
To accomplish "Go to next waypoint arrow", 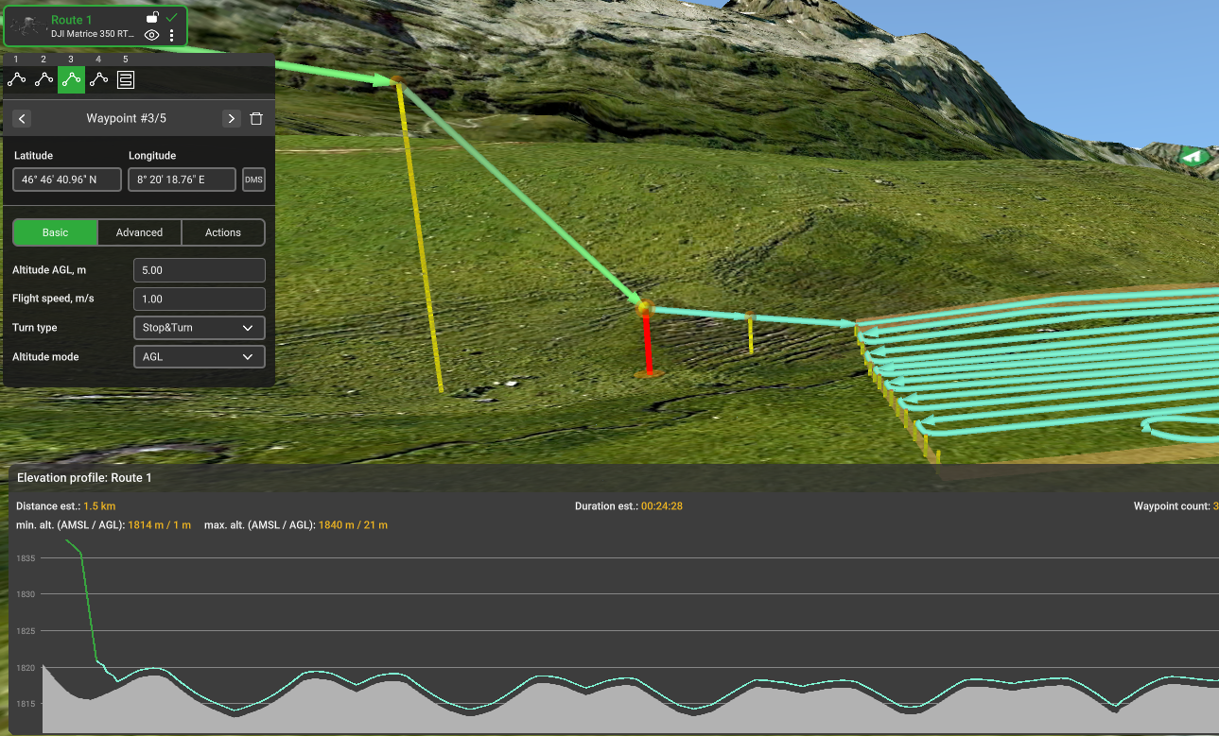I will [231, 119].
